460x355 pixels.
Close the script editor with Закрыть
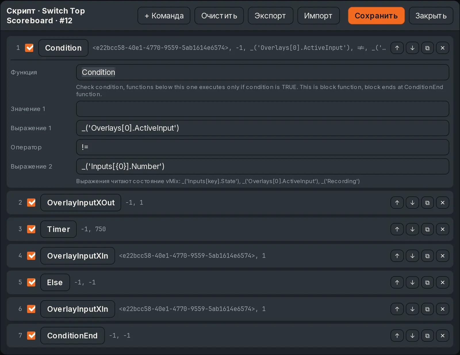tap(431, 16)
